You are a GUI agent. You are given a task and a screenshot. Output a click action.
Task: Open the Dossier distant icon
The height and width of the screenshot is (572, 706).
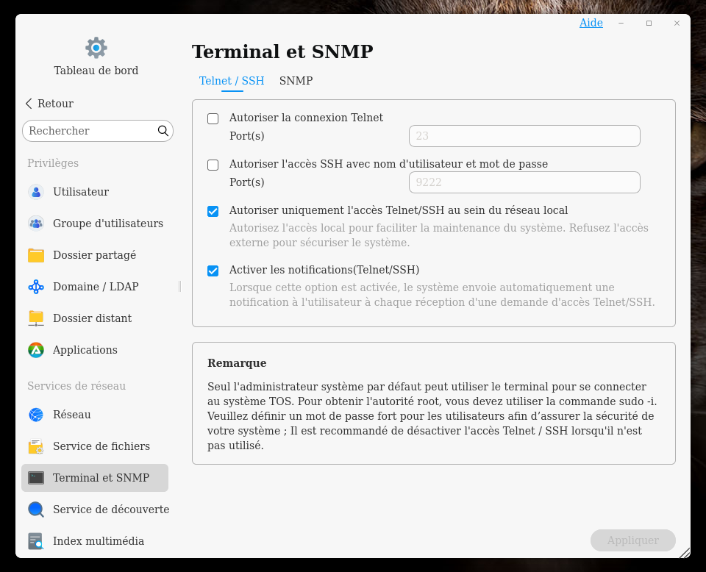[36, 318]
